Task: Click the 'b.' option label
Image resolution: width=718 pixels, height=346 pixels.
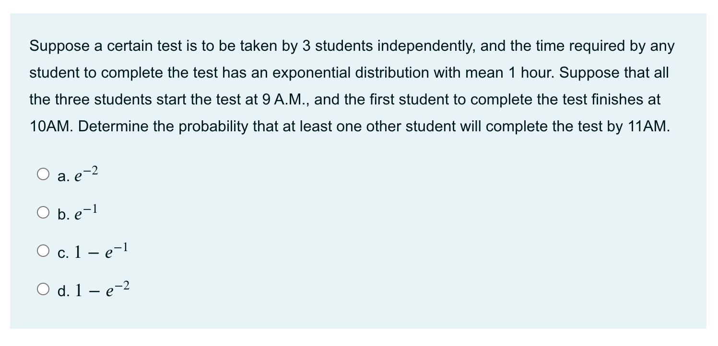Action: point(62,214)
